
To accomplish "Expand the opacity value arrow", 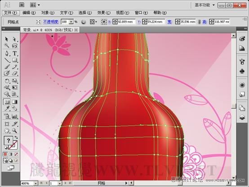I will (x=71, y=22).
